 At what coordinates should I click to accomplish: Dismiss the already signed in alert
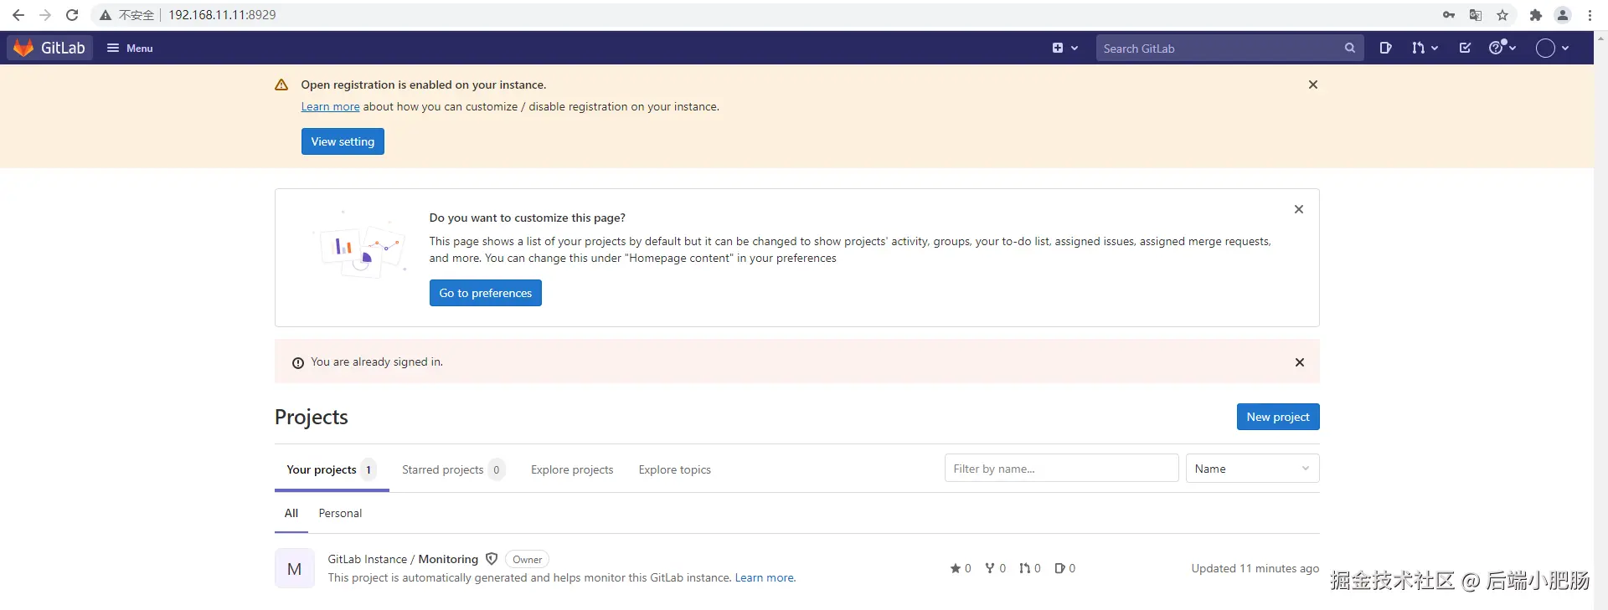(1300, 362)
